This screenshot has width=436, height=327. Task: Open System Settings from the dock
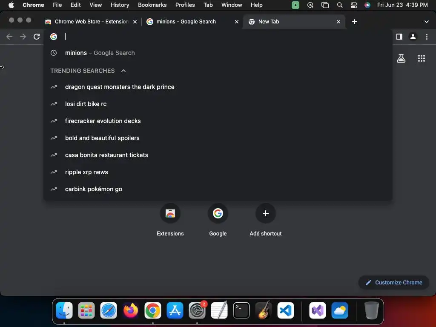(197, 310)
